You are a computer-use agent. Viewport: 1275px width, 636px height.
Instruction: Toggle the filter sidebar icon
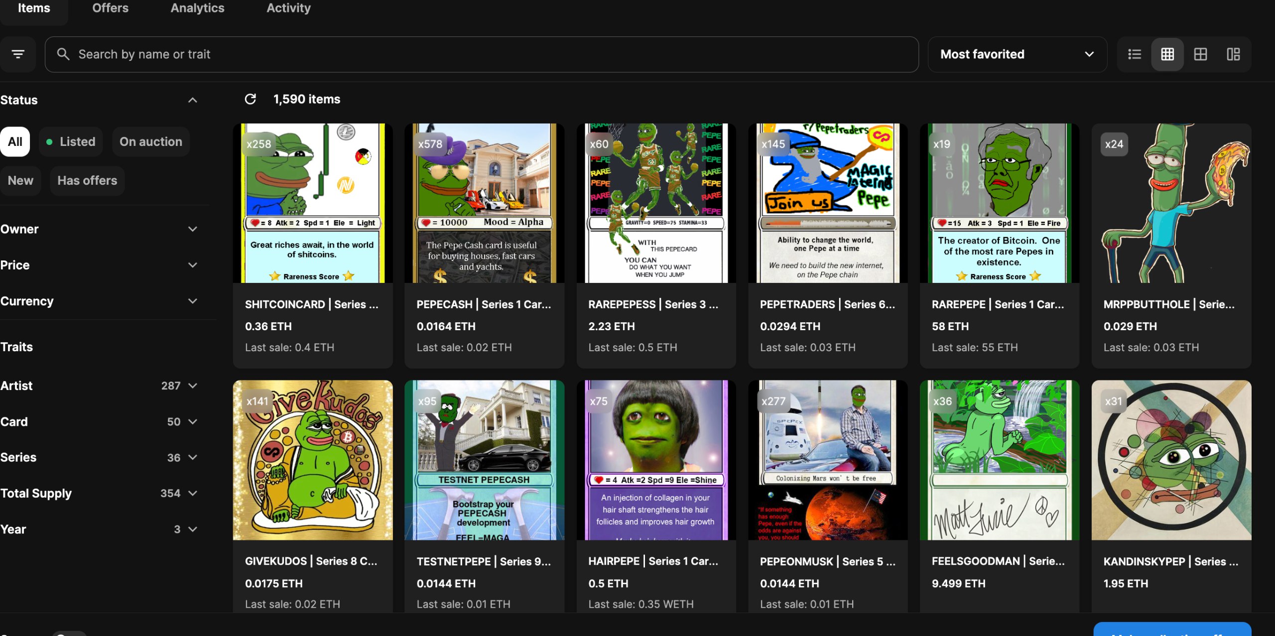pos(18,54)
